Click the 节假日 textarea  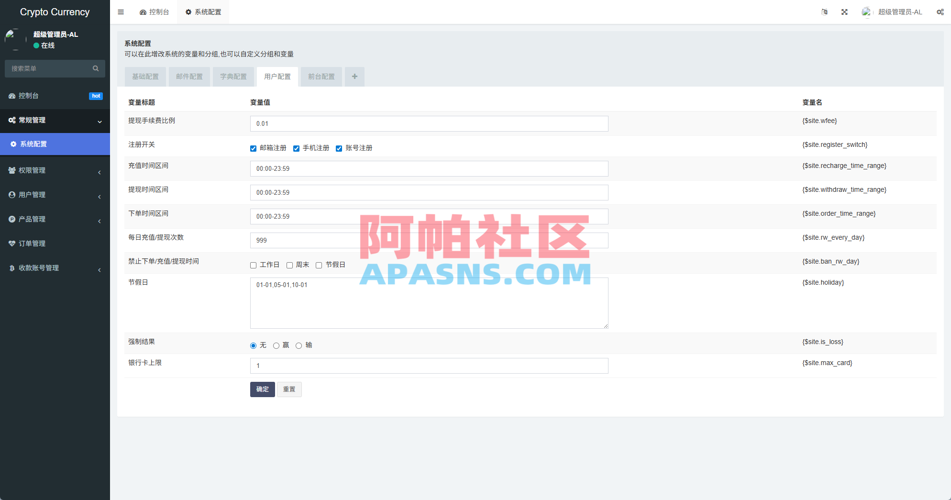(x=429, y=303)
